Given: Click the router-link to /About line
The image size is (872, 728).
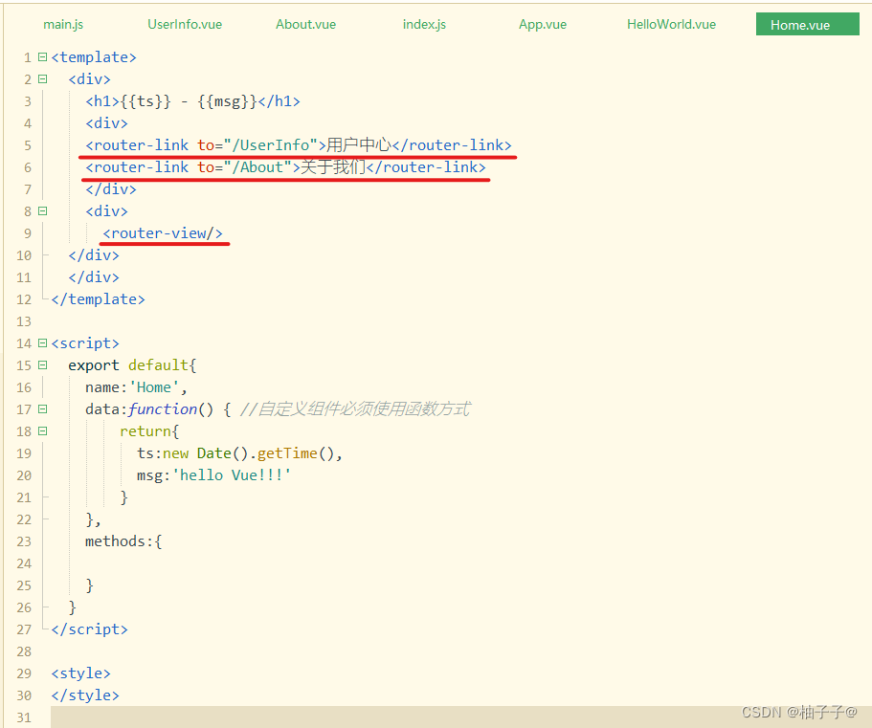Looking at the screenshot, I should [x=285, y=167].
